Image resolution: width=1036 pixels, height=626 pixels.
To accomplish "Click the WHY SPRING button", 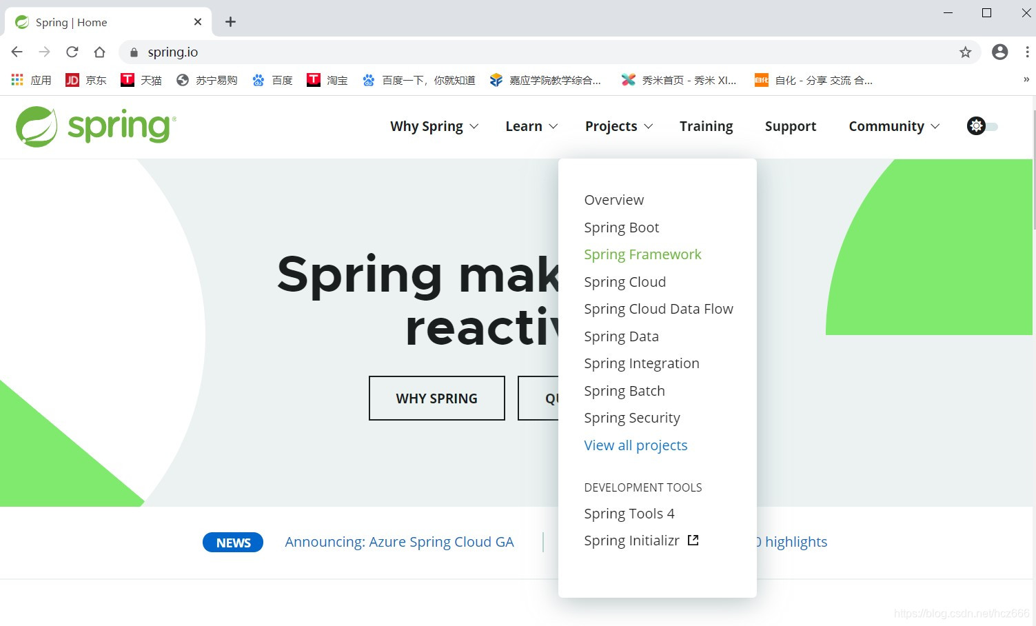I will [x=437, y=398].
